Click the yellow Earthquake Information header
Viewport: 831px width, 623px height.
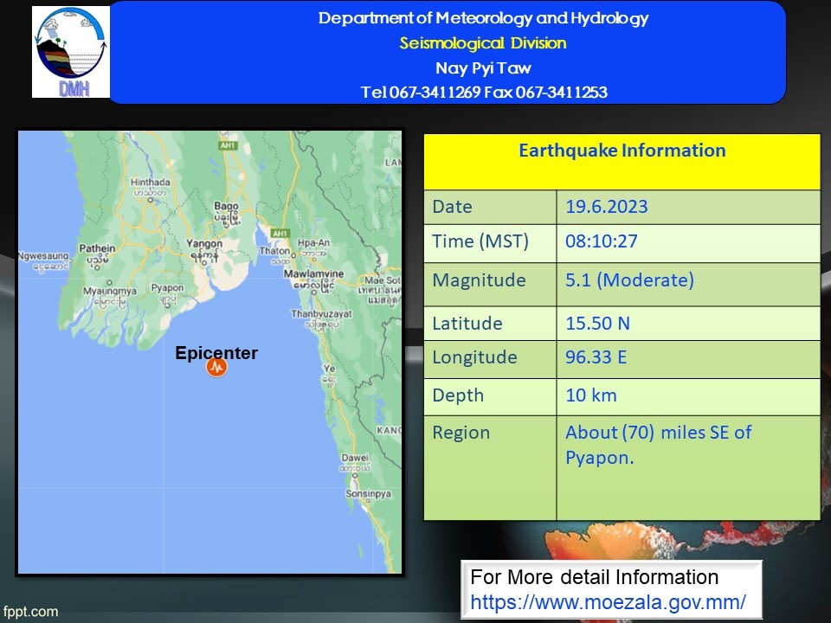click(x=622, y=151)
